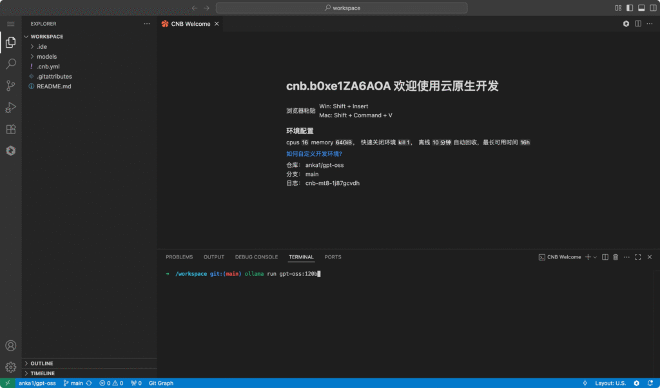Toggle the primary side bar layout button
This screenshot has height=388, width=660.
pos(630,8)
